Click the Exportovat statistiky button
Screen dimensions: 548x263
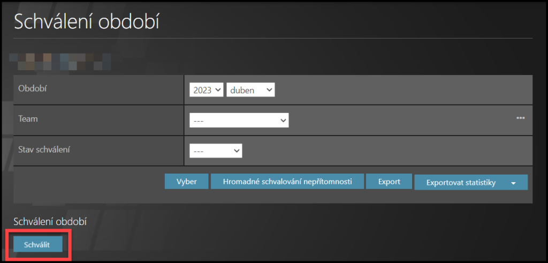coord(461,183)
